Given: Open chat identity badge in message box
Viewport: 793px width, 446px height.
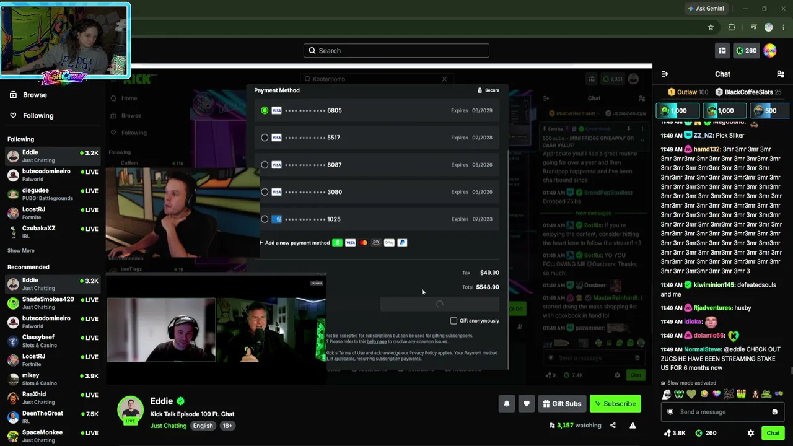Looking at the screenshot, I should (x=670, y=412).
